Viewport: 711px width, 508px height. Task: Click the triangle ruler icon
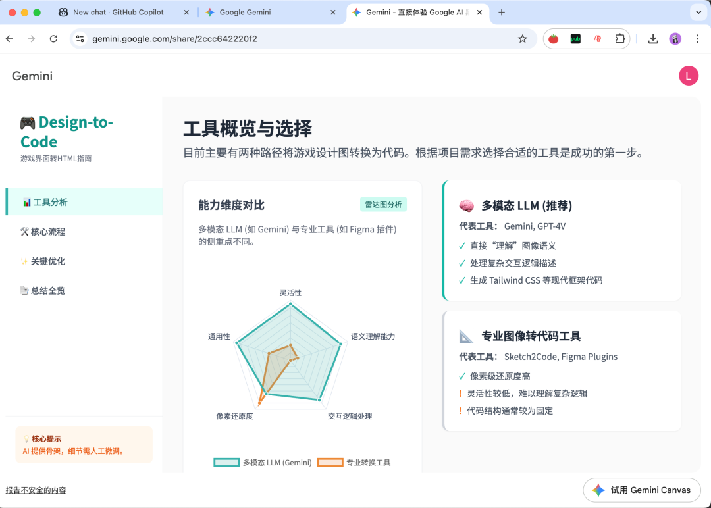click(x=467, y=336)
